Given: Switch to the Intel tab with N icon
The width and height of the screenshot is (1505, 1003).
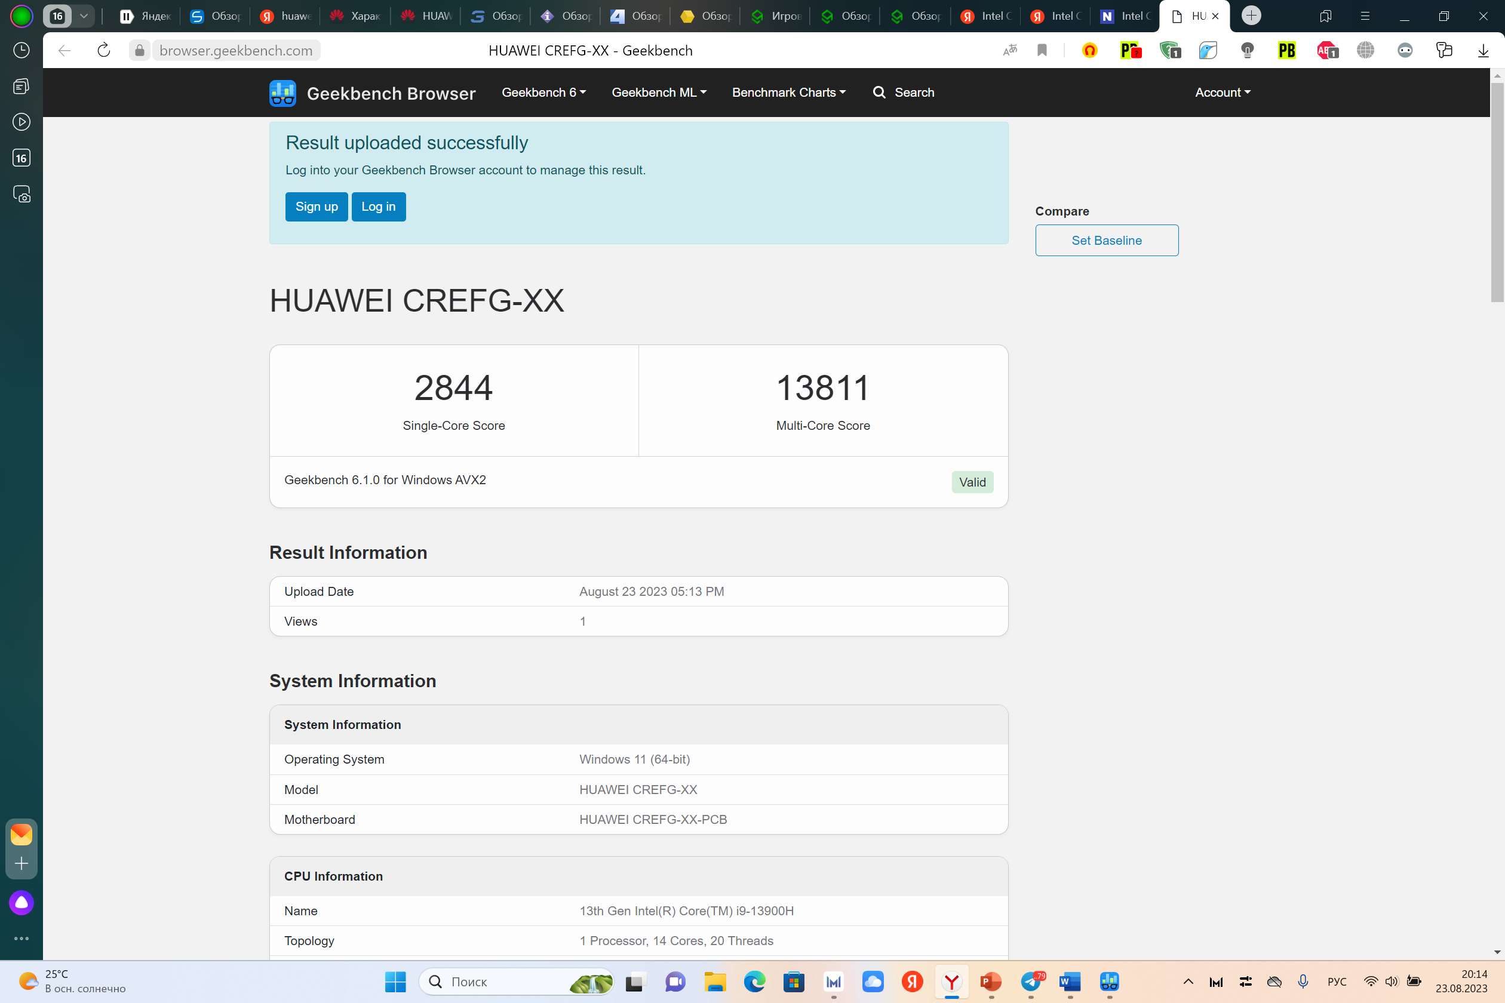Looking at the screenshot, I should (x=1125, y=16).
